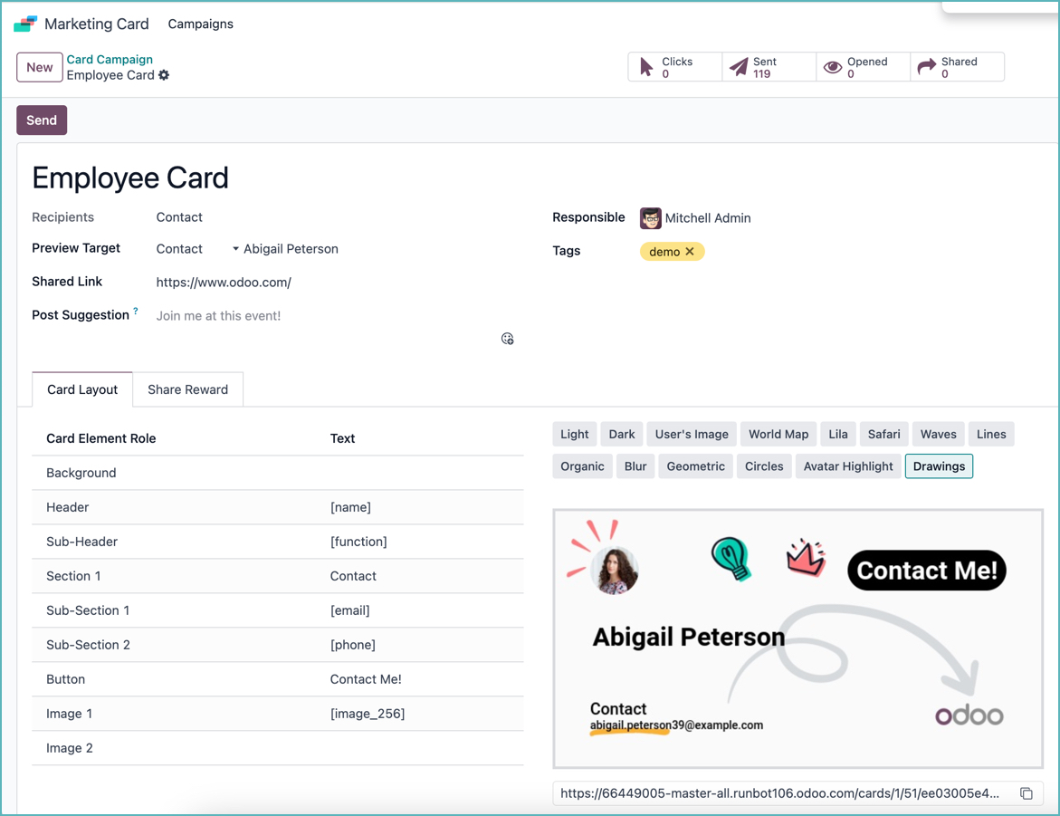The width and height of the screenshot is (1060, 816).
Task: Enable the Dark card background style
Action: tap(621, 434)
